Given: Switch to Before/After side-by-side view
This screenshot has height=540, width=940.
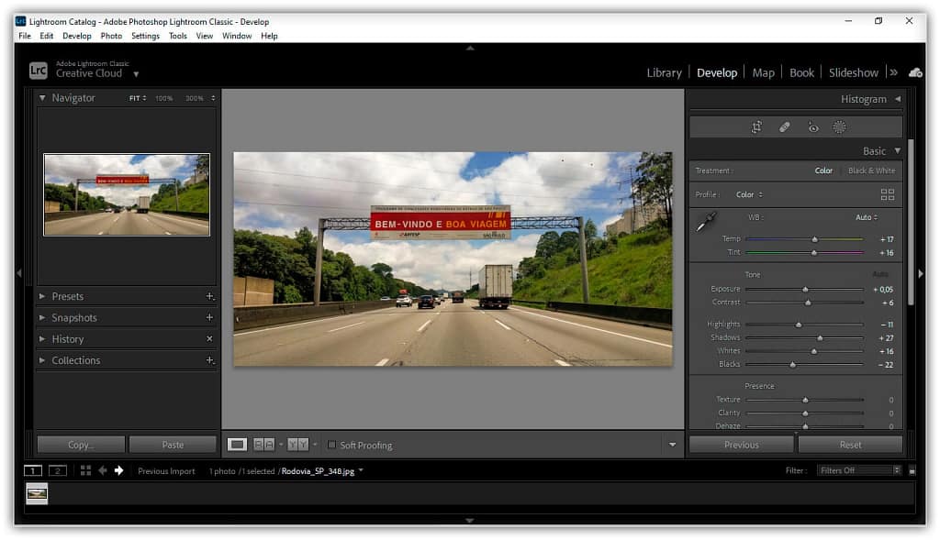Looking at the screenshot, I should [263, 445].
